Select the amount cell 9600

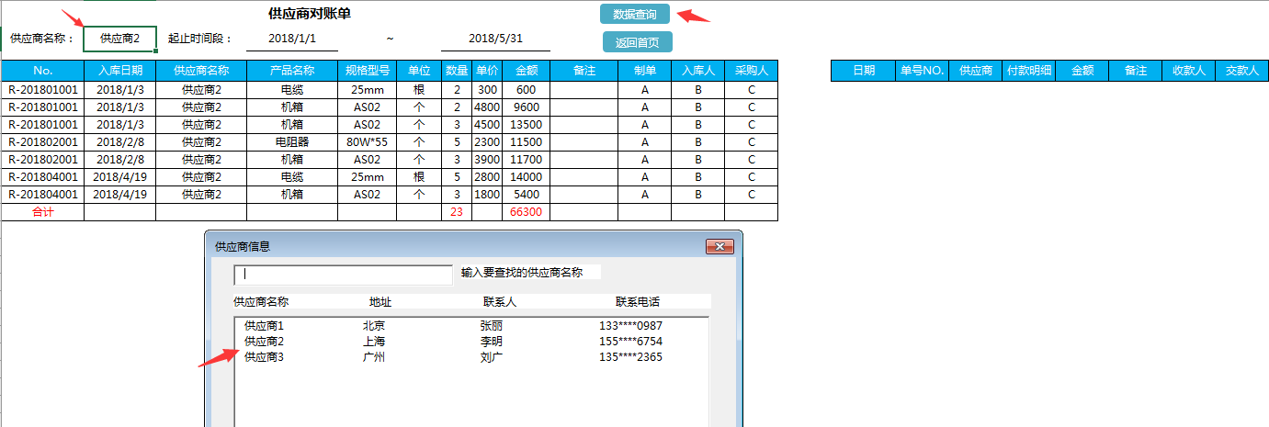(527, 107)
